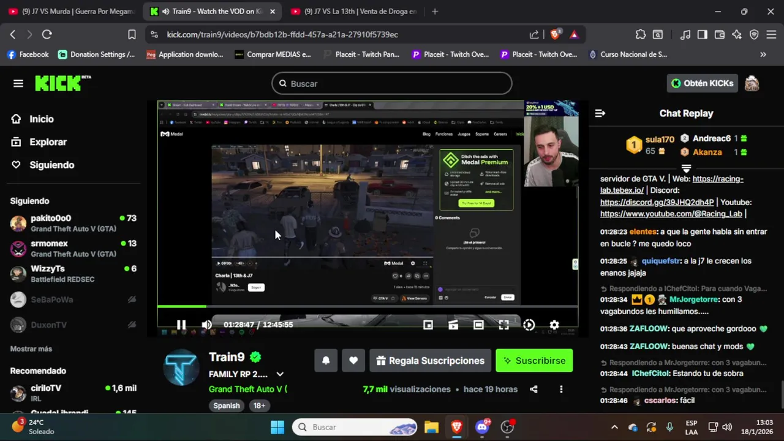
Task: Open playback speed control
Action: coord(529,325)
